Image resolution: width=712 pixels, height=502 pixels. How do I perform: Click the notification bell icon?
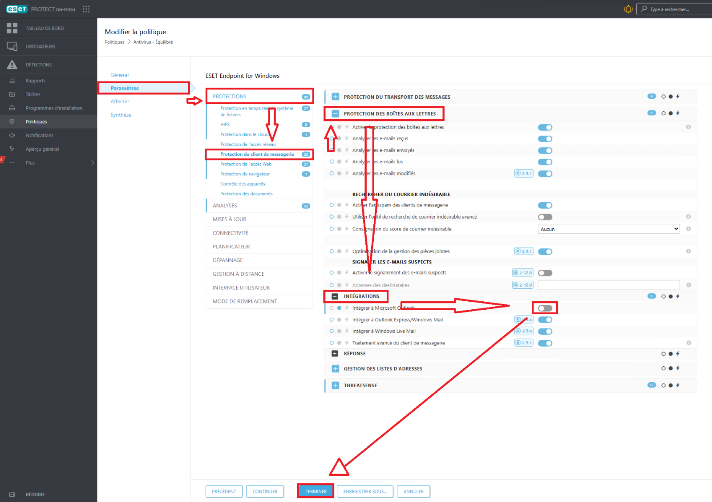pyautogui.click(x=628, y=9)
